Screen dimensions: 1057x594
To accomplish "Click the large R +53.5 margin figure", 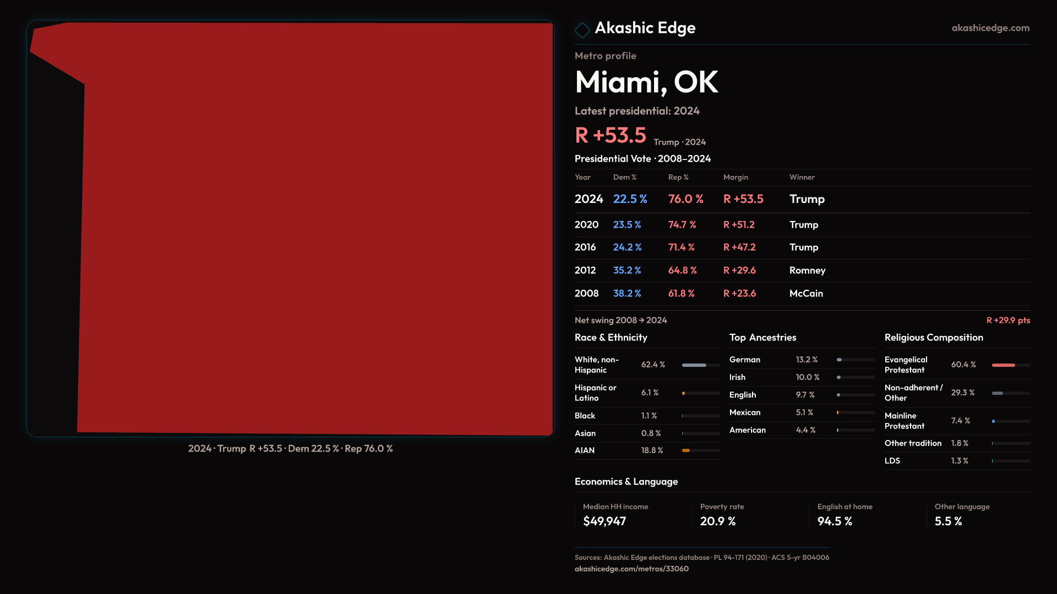I will tap(610, 135).
